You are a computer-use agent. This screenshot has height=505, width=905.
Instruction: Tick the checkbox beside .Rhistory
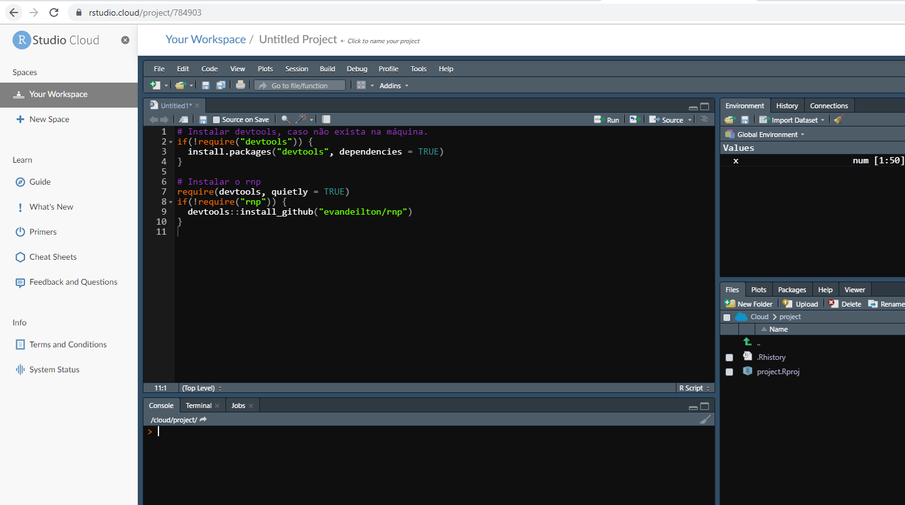[x=729, y=357]
